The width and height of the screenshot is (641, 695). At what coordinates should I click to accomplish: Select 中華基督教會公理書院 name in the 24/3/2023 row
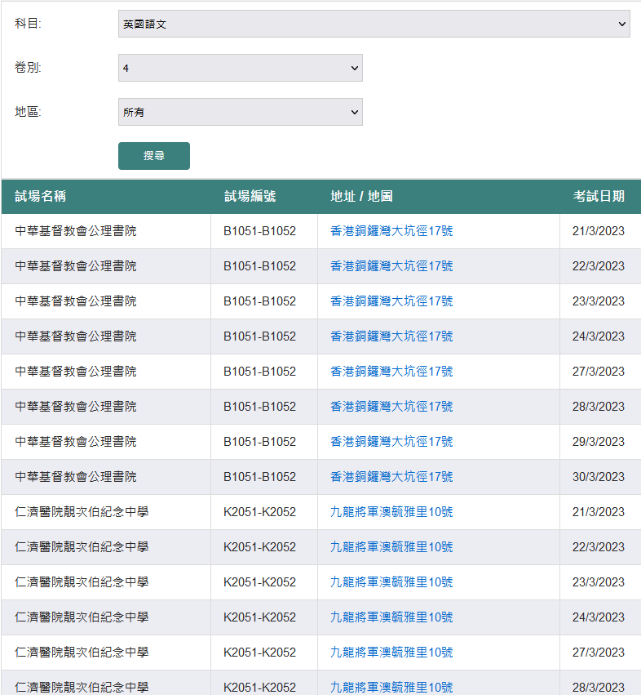(76, 336)
